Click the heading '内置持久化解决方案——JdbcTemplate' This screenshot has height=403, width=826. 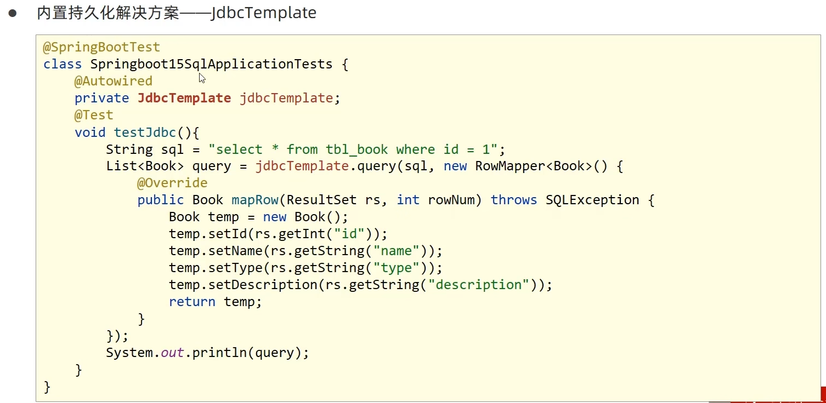[177, 13]
